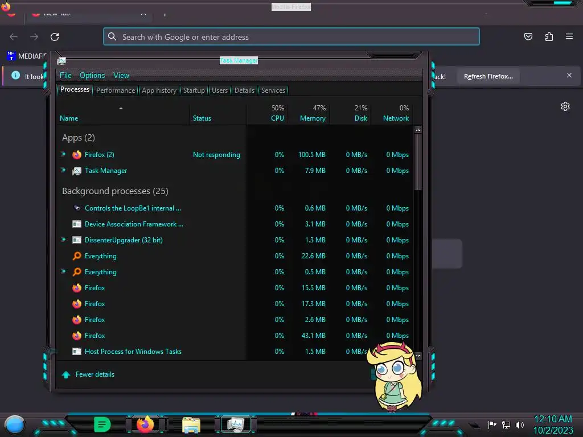Expand the Task Manager app row
This screenshot has width=583, height=437.
click(64, 170)
